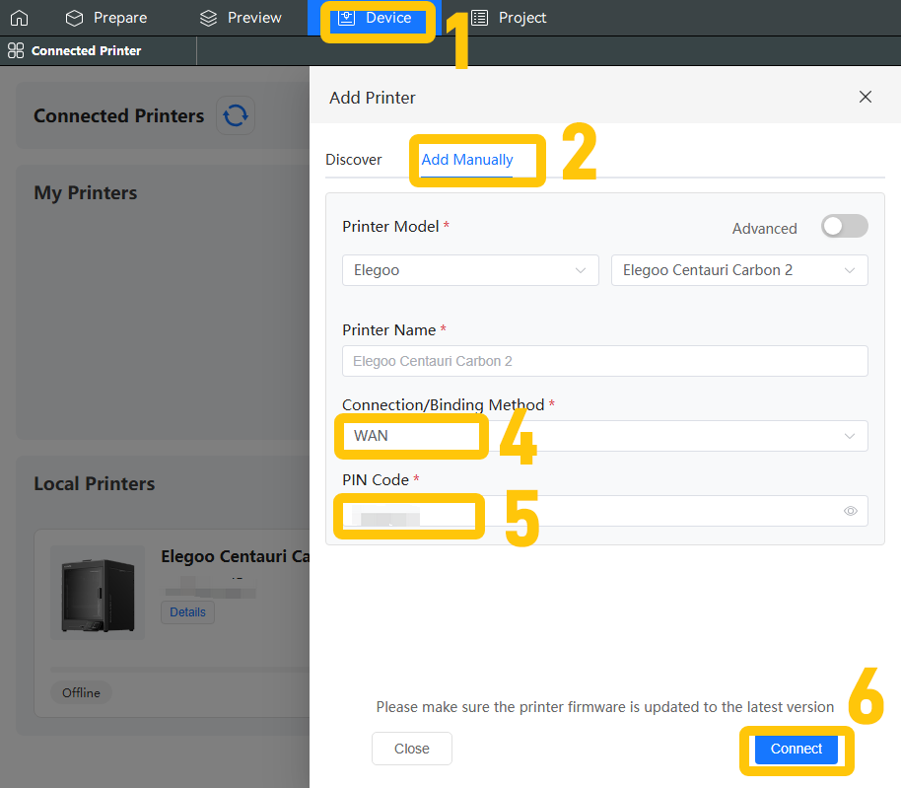This screenshot has width=901, height=788.
Task: Click the Printer Name input field
Action: (x=604, y=361)
